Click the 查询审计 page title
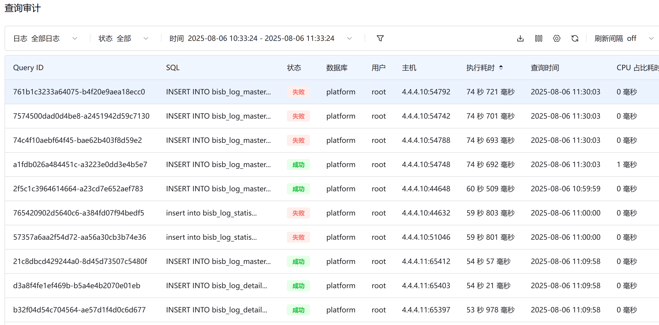Viewport: 659px width, 325px height. [x=22, y=8]
